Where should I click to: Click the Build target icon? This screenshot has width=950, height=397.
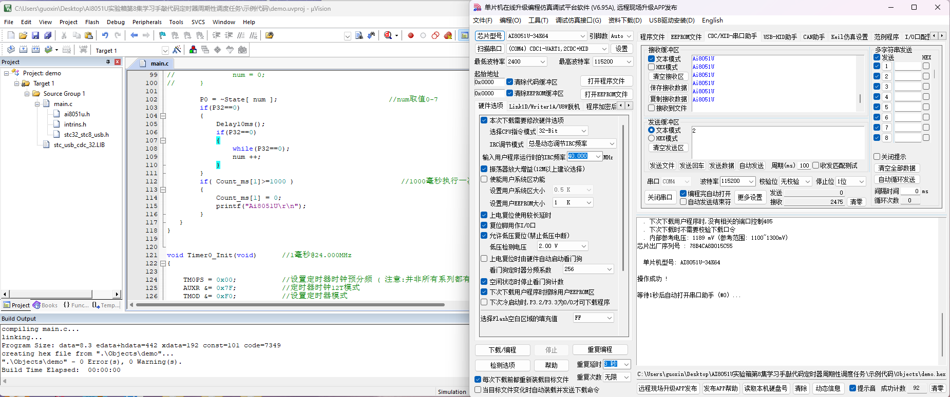coord(23,50)
